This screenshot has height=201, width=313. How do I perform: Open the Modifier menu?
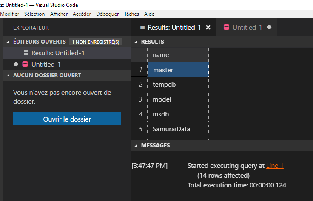pos(10,14)
